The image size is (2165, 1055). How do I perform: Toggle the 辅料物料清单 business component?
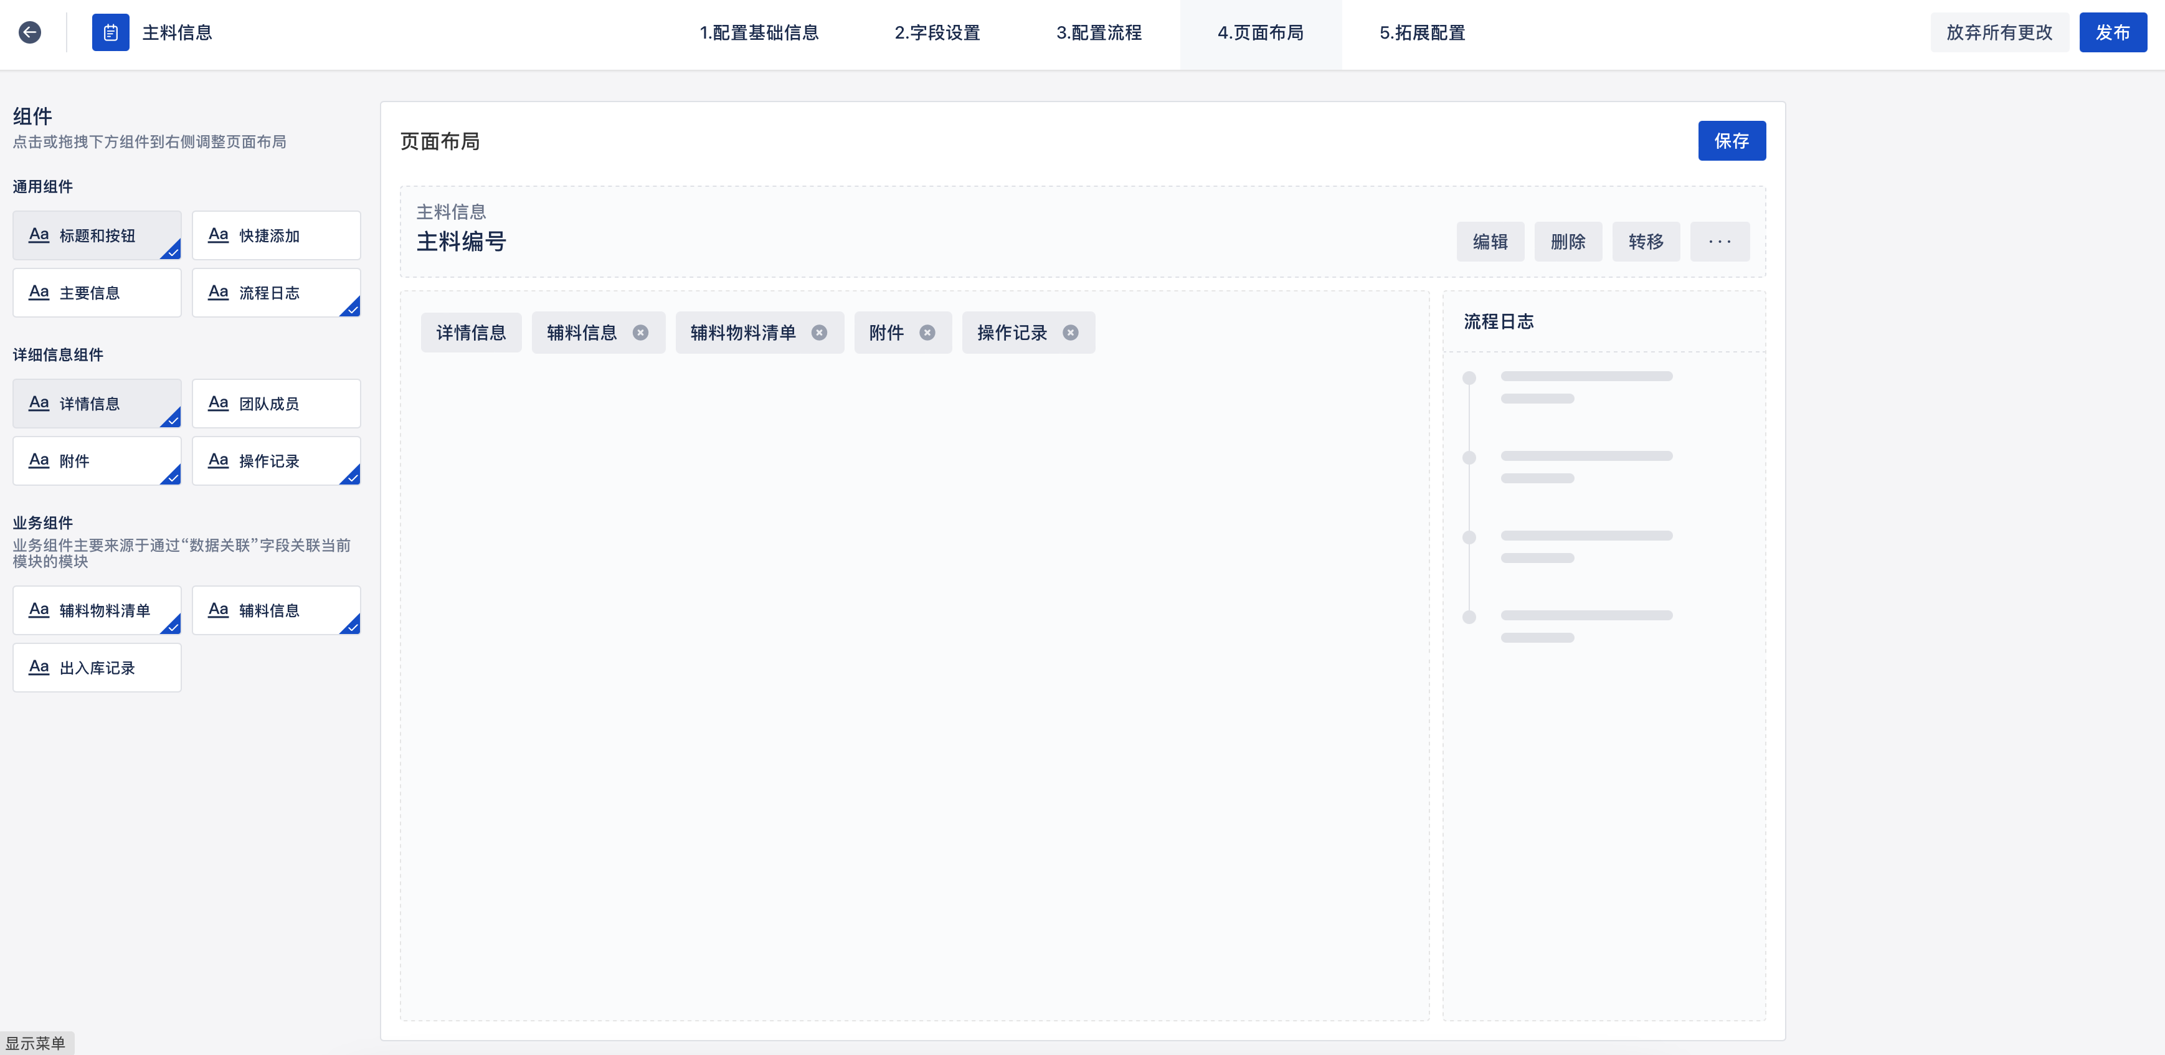click(x=97, y=610)
